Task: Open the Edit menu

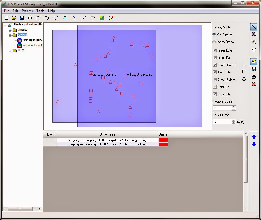Action: pyautogui.click(x=15, y=11)
